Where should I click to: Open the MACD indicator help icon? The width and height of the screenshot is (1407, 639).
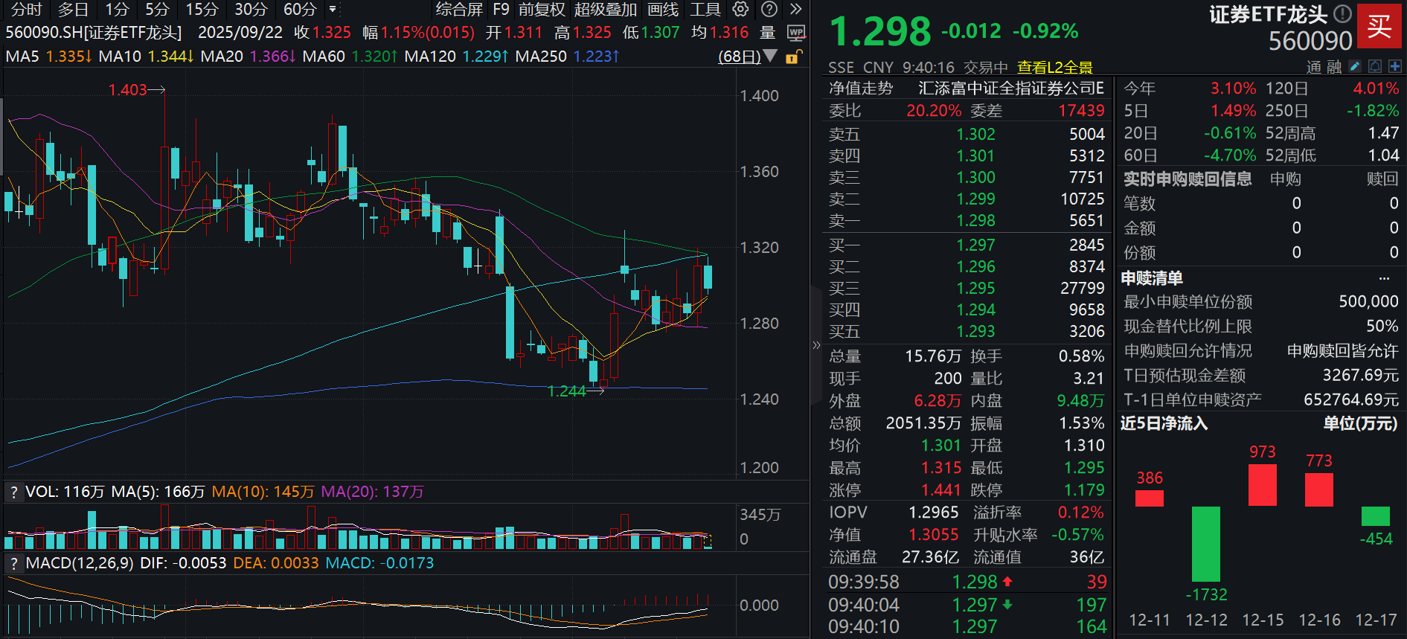coord(13,563)
